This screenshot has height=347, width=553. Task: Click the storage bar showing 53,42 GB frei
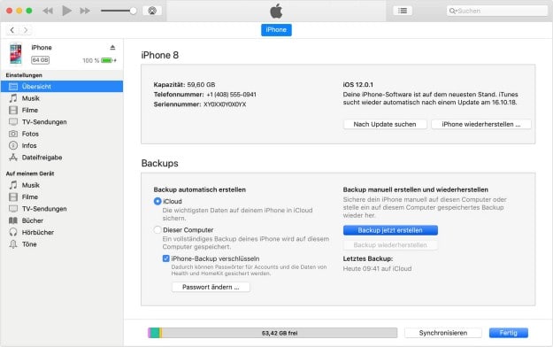pos(273,333)
